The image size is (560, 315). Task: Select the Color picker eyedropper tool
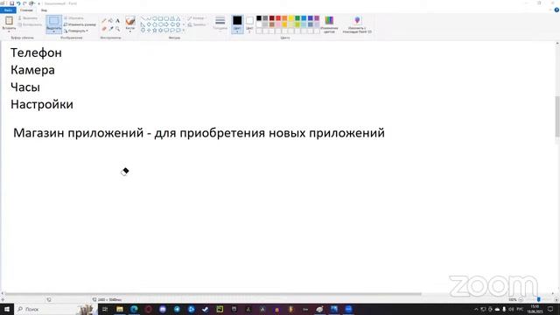[111, 29]
